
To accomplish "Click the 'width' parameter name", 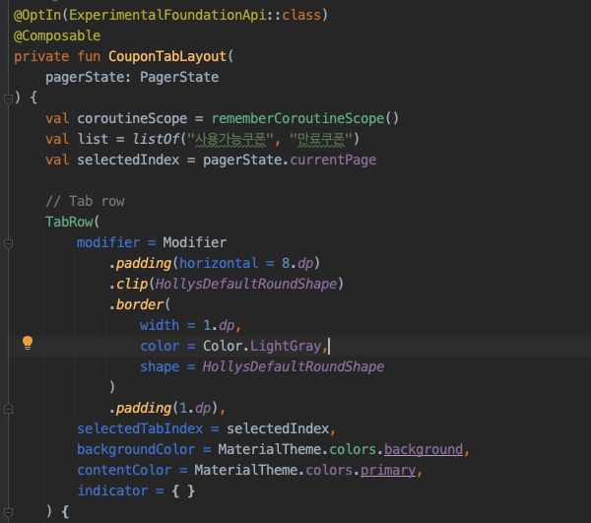I will click(160, 325).
